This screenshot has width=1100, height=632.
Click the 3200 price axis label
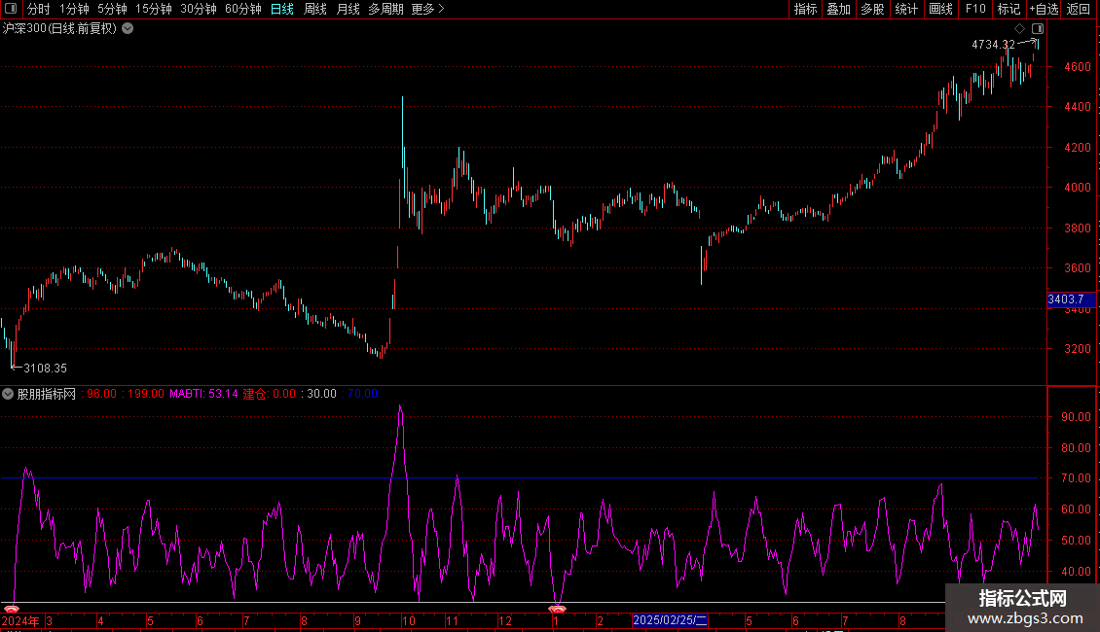[1078, 349]
